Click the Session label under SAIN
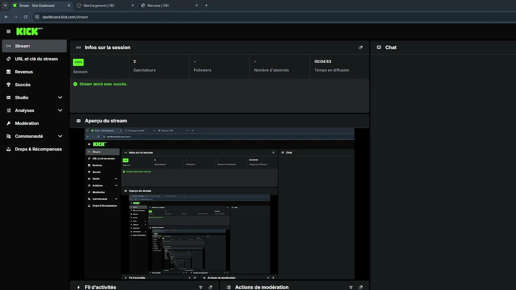The image size is (516, 290). (80, 72)
